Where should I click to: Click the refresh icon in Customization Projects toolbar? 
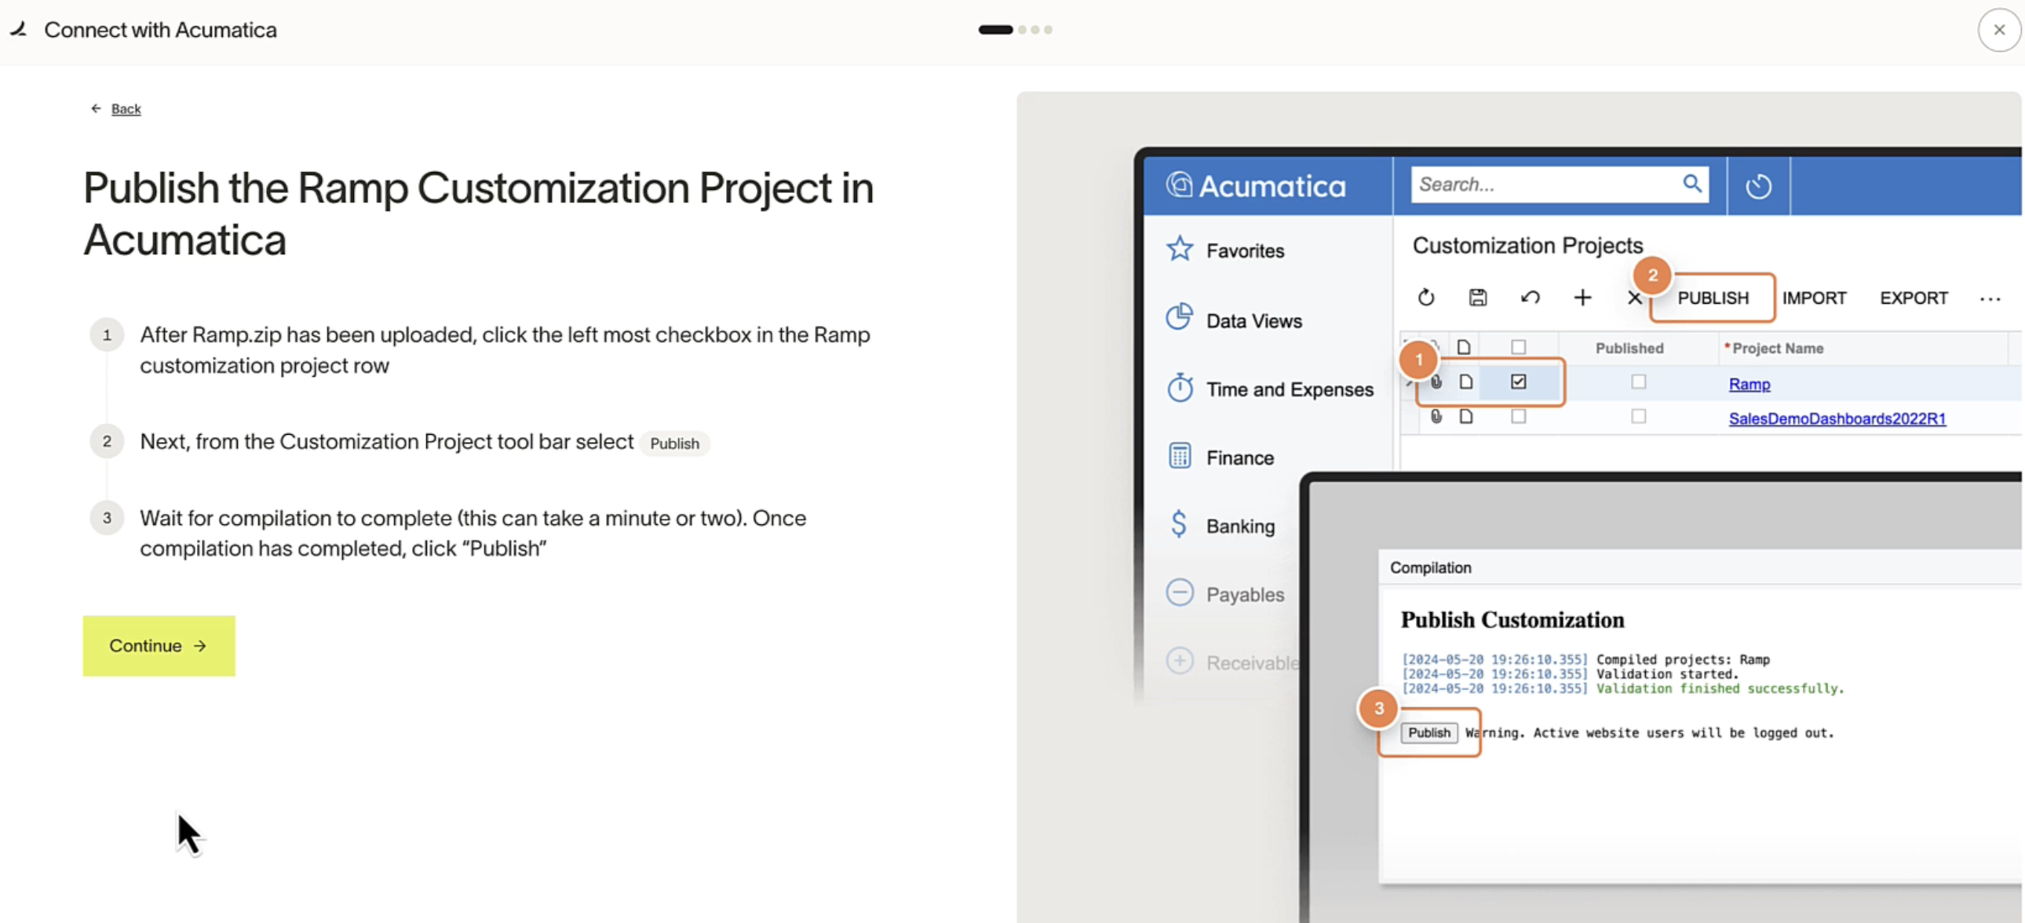tap(1425, 298)
